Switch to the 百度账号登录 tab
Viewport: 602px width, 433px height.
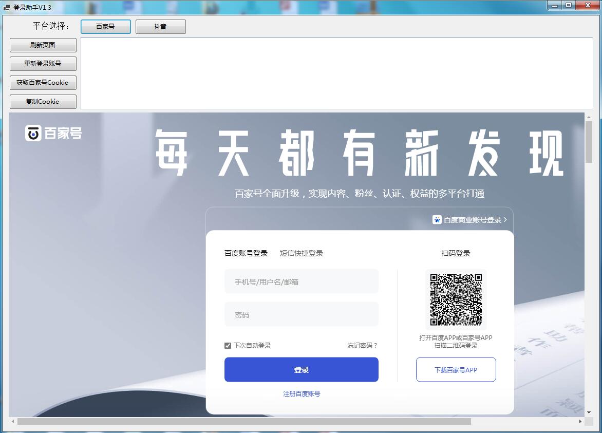pos(246,253)
